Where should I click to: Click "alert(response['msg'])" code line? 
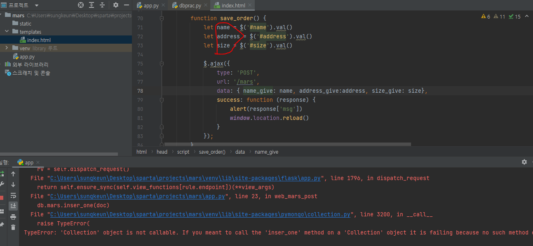pyautogui.click(x=266, y=109)
